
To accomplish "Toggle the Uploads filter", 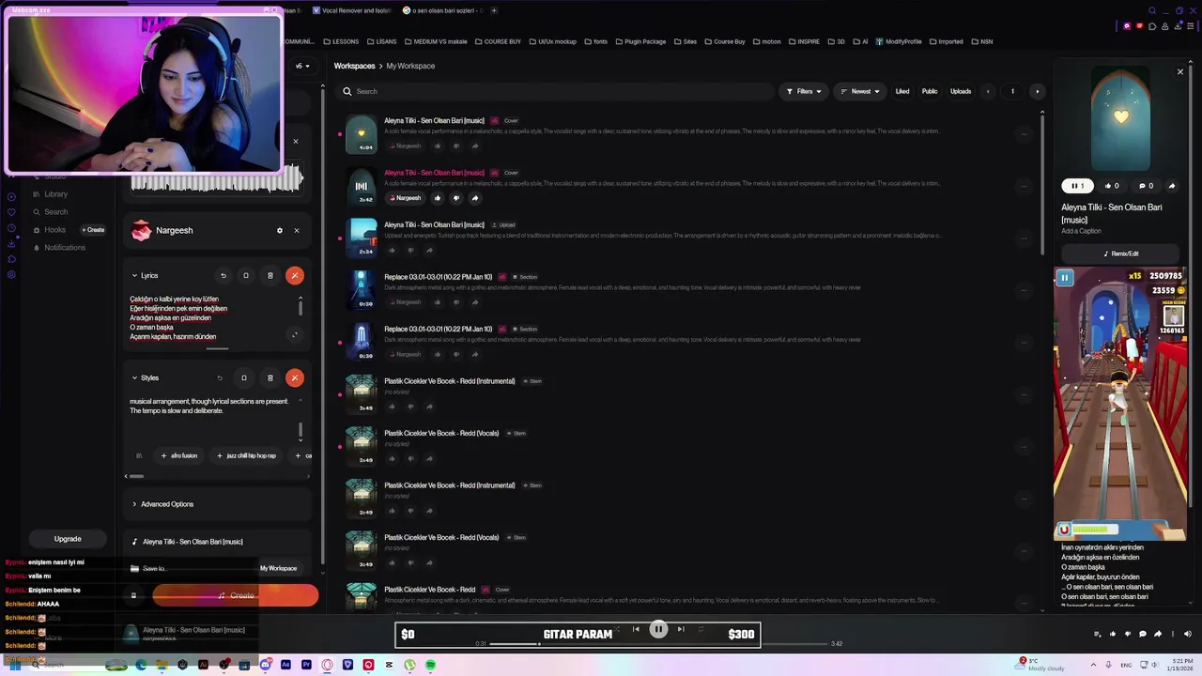I will click(x=961, y=91).
